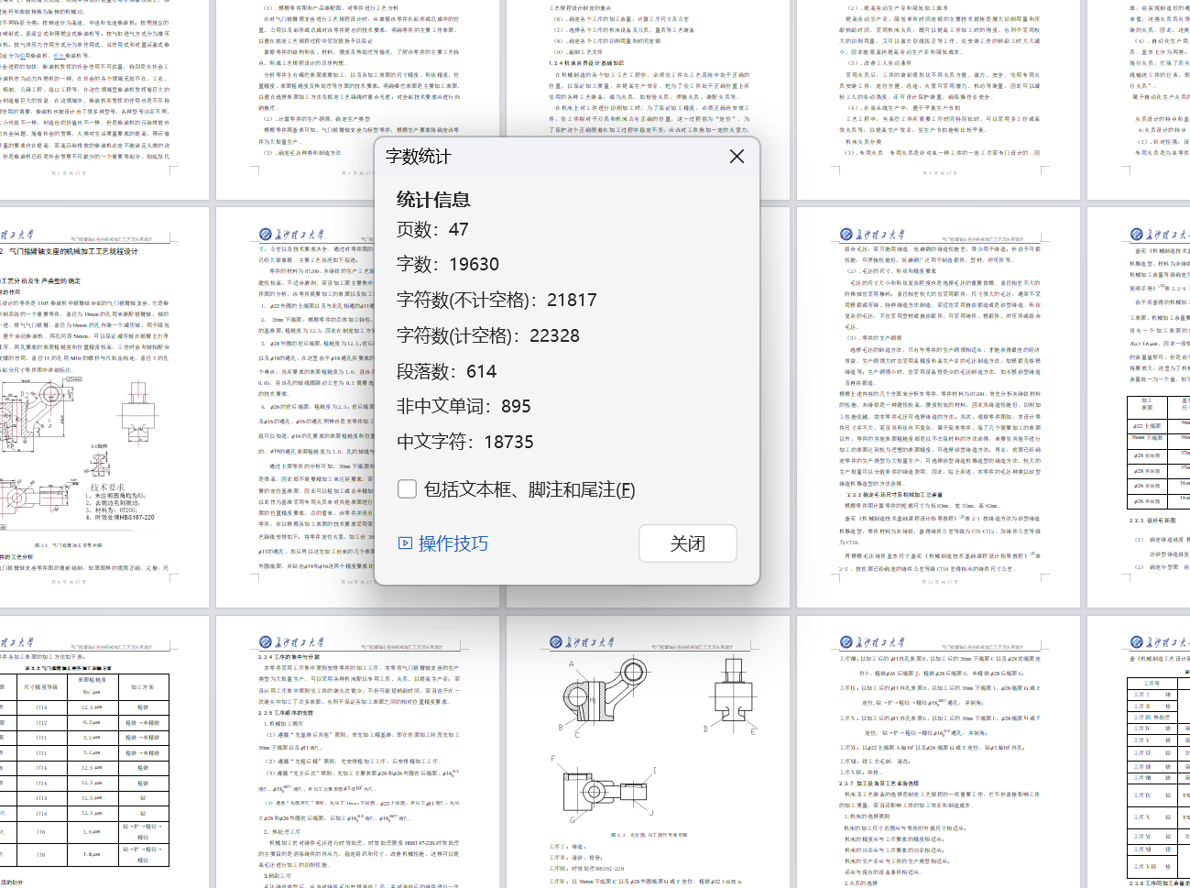Select the 字数：19630 statistic line

coord(448,264)
